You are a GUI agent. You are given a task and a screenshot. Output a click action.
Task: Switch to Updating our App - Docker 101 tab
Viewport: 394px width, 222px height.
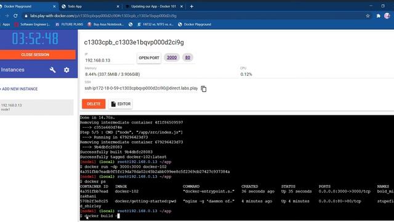coord(153,6)
